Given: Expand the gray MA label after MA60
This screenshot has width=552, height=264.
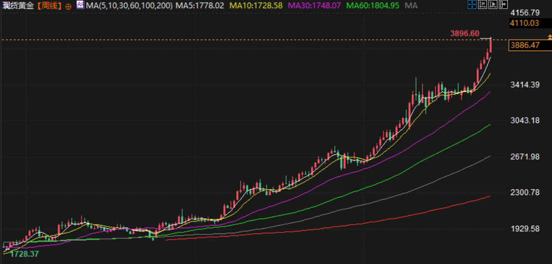Looking at the screenshot, I should click(x=411, y=5).
